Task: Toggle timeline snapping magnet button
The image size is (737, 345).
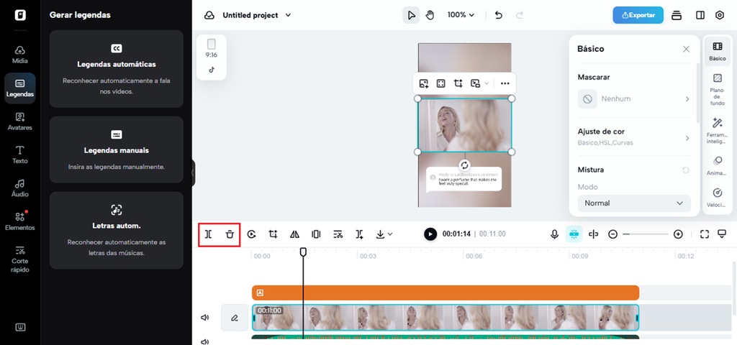Action: pyautogui.click(x=574, y=234)
